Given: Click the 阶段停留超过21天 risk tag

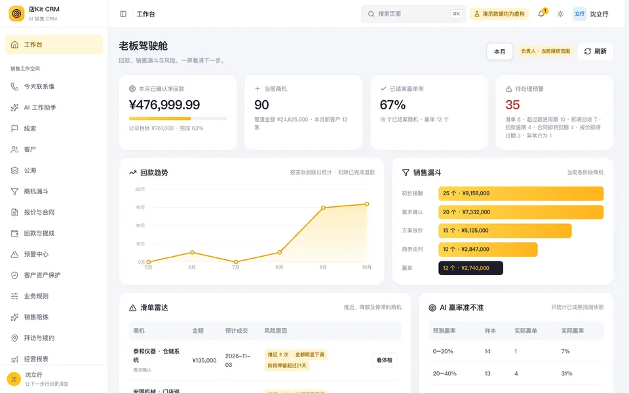Looking at the screenshot, I should coord(287,365).
